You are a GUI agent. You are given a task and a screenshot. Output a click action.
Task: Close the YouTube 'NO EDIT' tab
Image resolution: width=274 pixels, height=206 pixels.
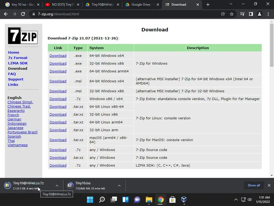click(x=78, y=5)
